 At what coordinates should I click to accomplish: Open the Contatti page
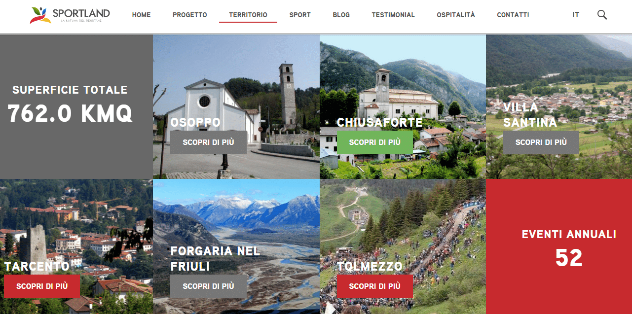point(513,15)
